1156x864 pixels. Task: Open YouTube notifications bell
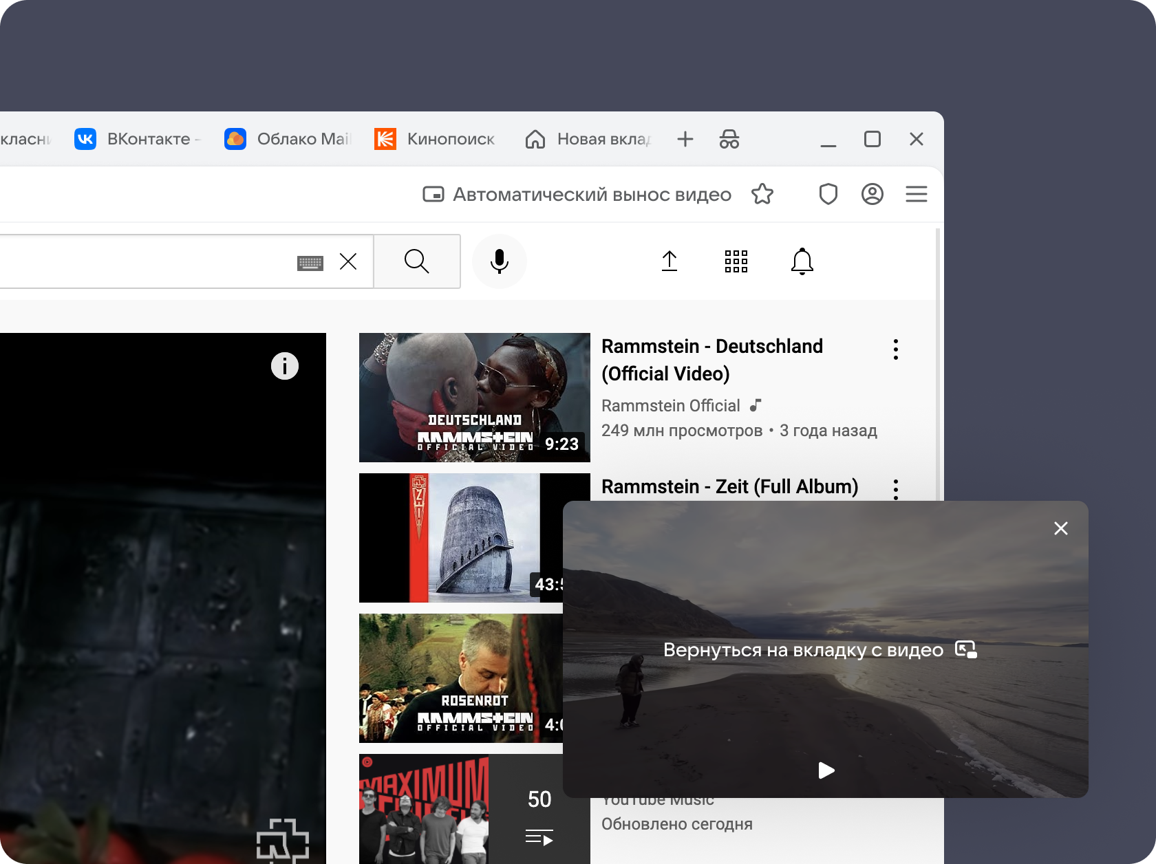[802, 261]
